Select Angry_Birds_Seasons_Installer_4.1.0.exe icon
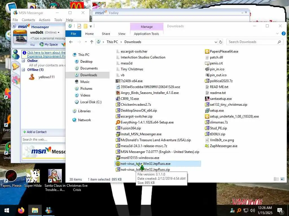289x216 pixels. 118,93
